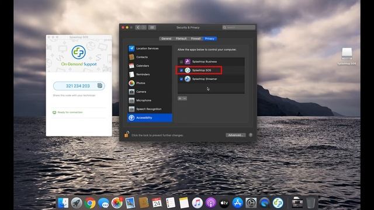Select Accessibility in the privacy sidebar
Screen dimensions: 374x210
[150, 118]
